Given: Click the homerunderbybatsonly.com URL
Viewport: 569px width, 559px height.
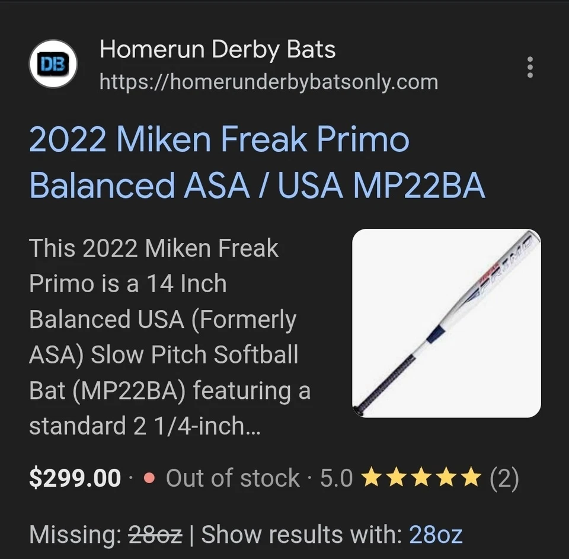Looking at the screenshot, I should coord(270,83).
